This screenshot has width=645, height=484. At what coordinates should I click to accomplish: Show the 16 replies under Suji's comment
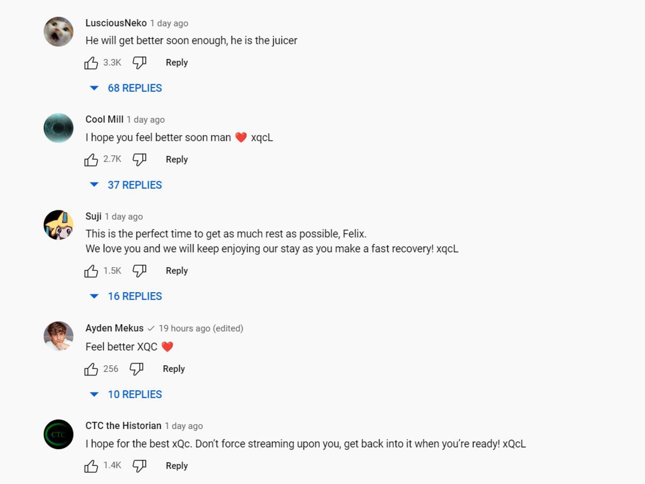(134, 296)
